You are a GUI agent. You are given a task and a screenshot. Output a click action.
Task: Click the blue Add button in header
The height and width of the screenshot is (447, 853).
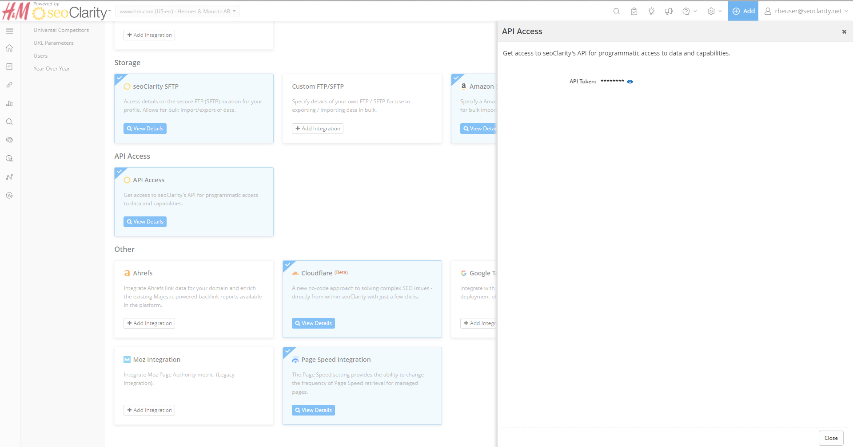(743, 12)
